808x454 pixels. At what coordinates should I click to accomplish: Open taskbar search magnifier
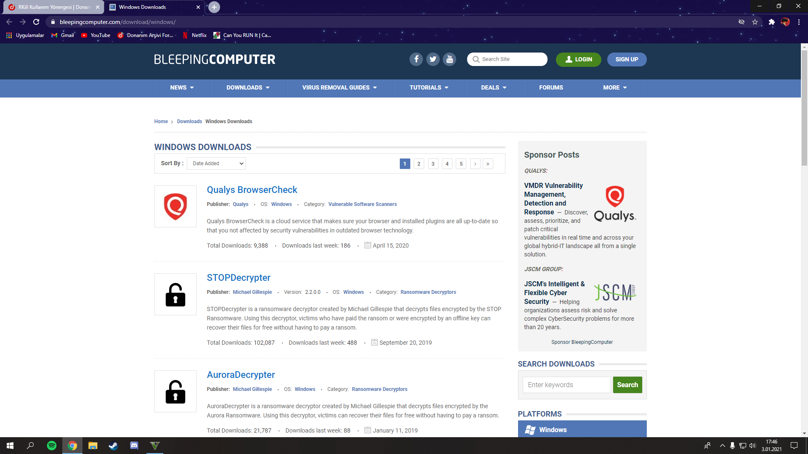30,446
